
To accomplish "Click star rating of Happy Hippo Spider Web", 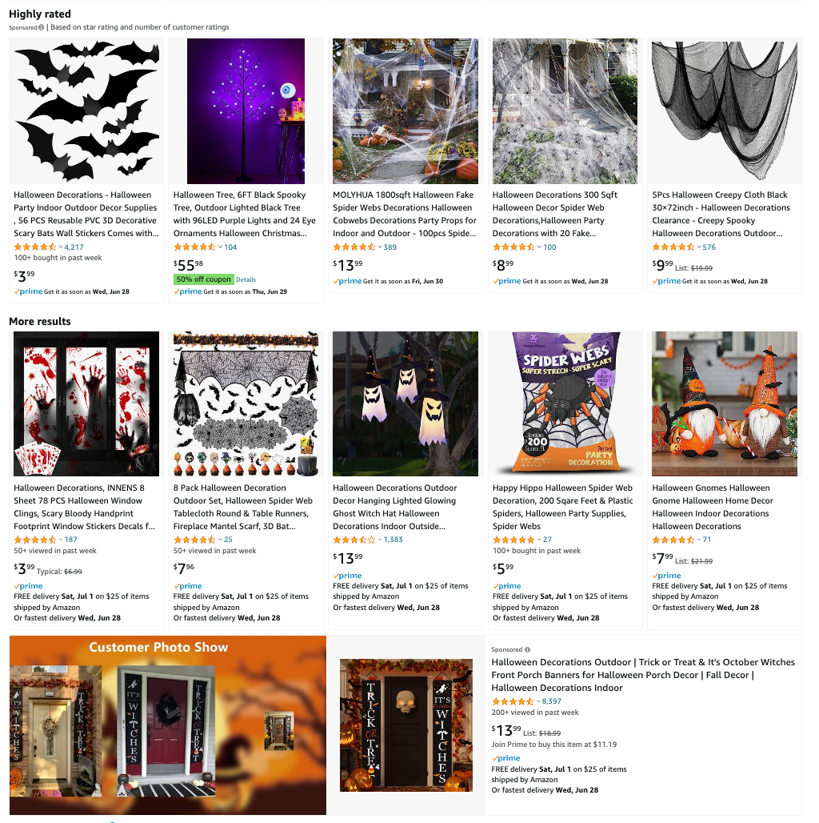I will pos(513,540).
